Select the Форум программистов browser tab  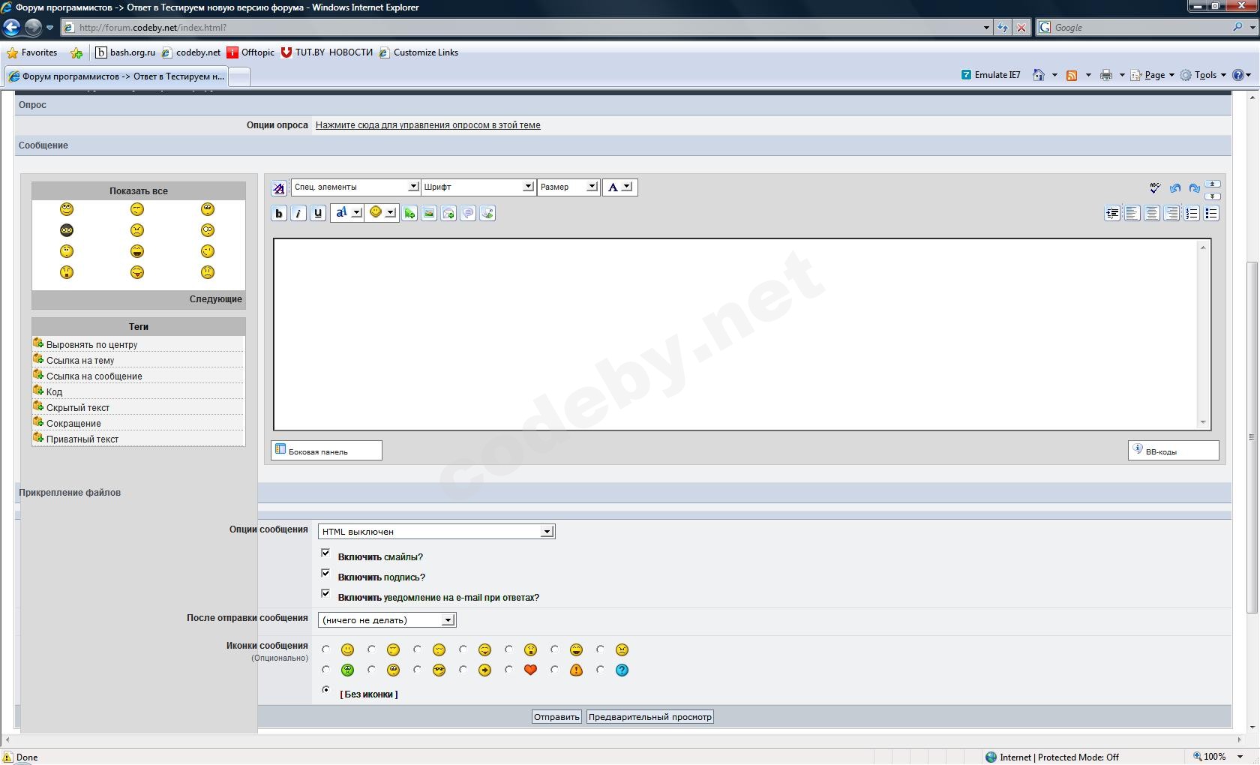(x=115, y=76)
